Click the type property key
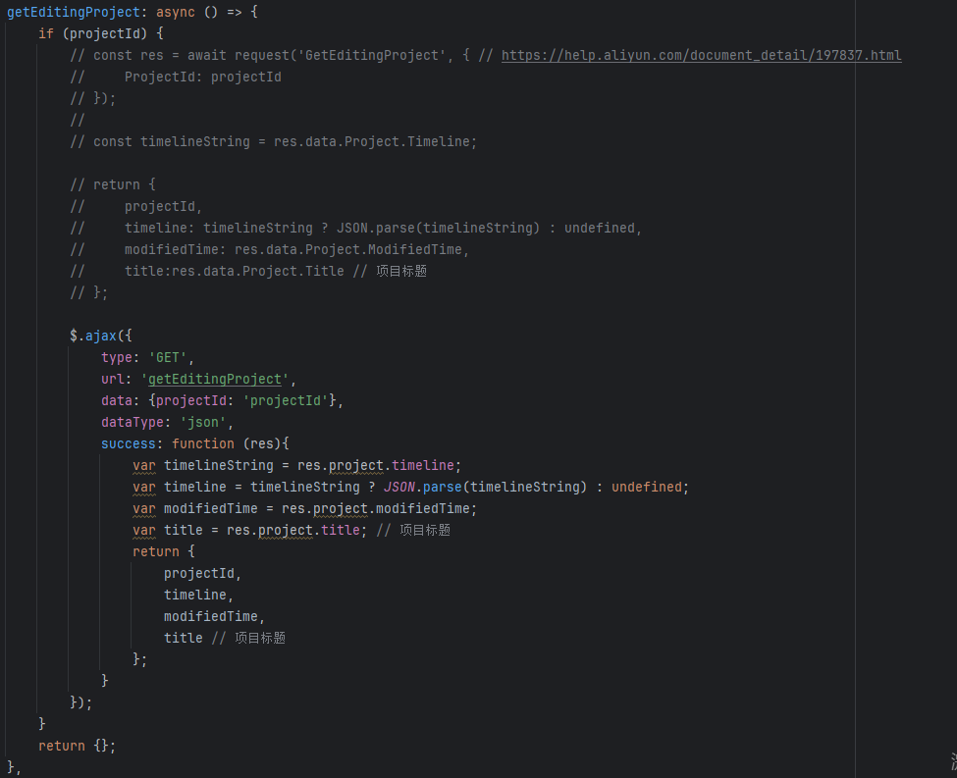The image size is (957, 778). click(117, 357)
